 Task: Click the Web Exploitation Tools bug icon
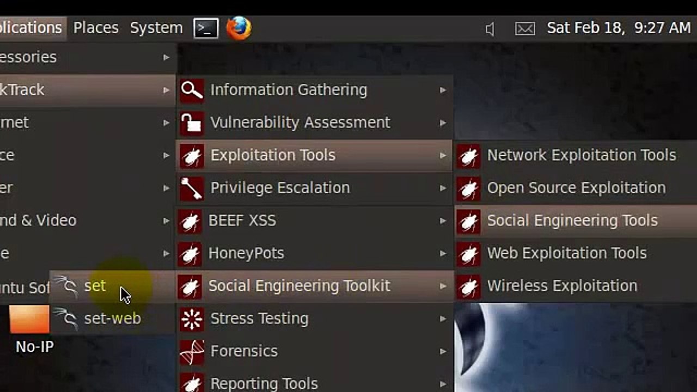pos(468,253)
